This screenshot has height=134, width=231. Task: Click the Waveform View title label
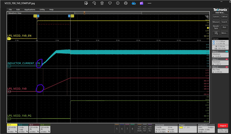(x=15, y=13)
